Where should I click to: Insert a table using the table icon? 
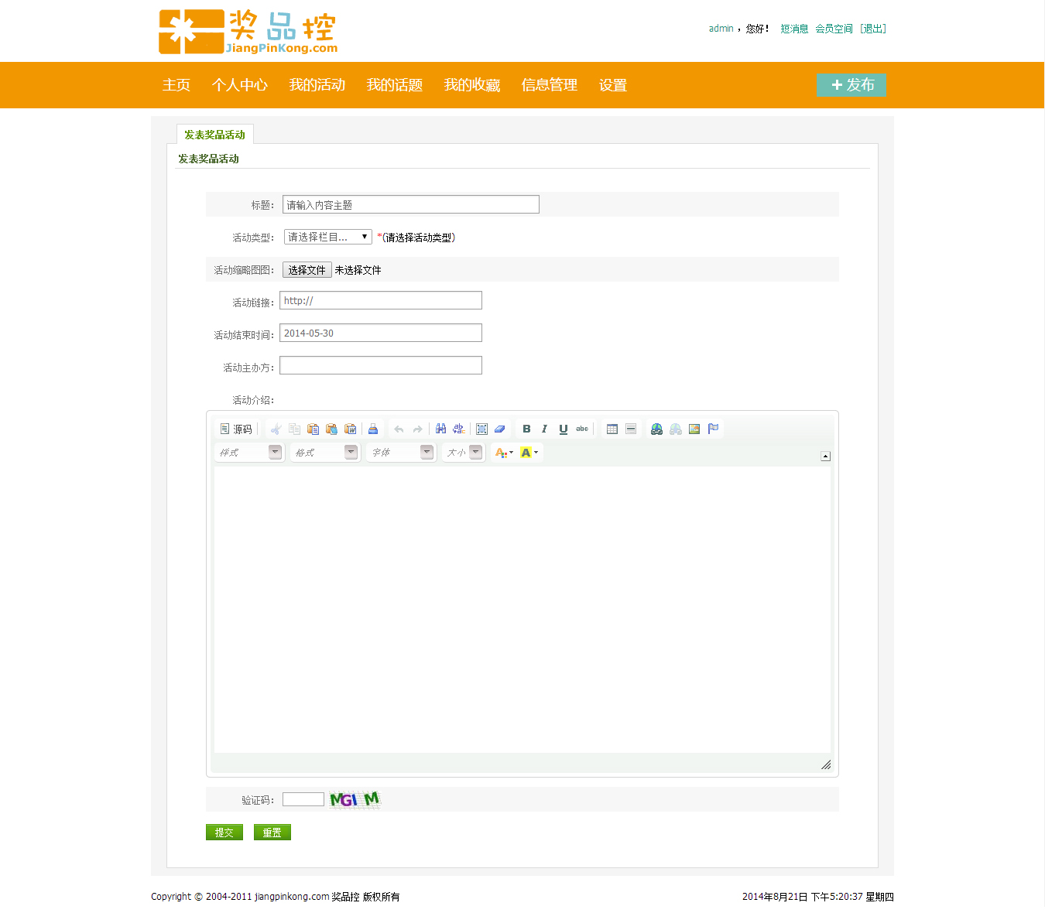point(612,429)
